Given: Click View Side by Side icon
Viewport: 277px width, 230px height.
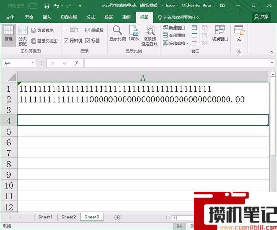Looking at the screenshot, I should tap(205, 27).
